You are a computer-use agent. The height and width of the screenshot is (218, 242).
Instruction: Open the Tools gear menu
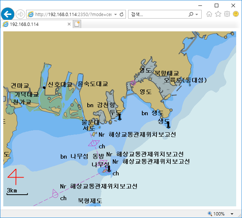pos(227,14)
